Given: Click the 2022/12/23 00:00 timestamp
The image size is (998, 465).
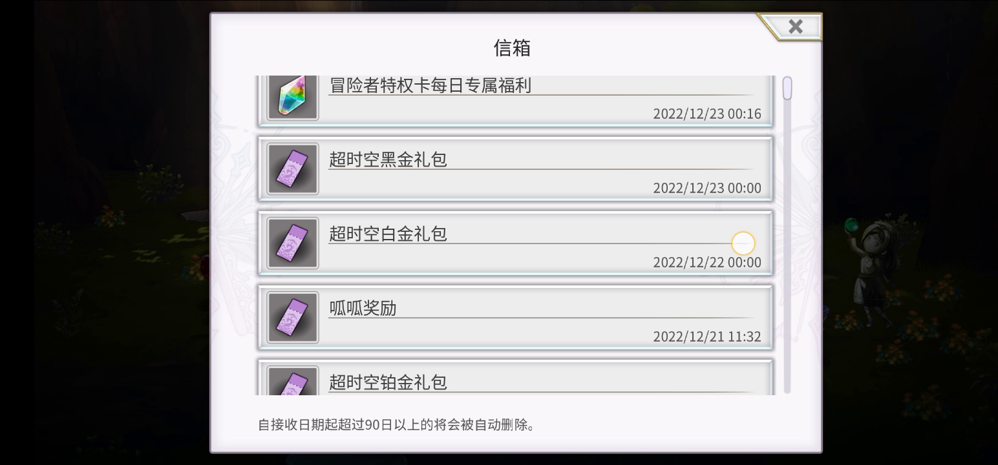Looking at the screenshot, I should pyautogui.click(x=707, y=188).
